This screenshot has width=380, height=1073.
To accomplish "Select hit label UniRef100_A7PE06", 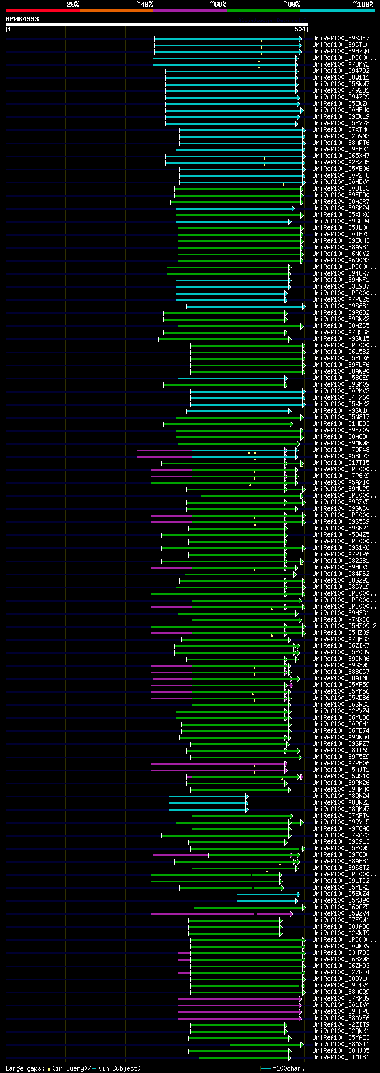I will pos(341,764).
